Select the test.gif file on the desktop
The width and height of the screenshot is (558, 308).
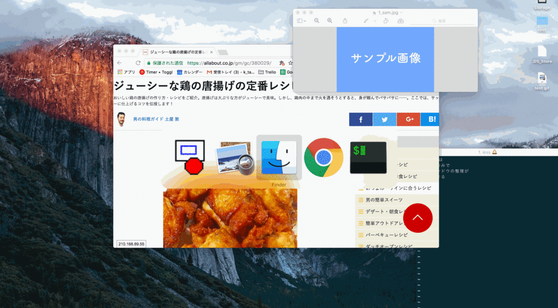[542, 81]
